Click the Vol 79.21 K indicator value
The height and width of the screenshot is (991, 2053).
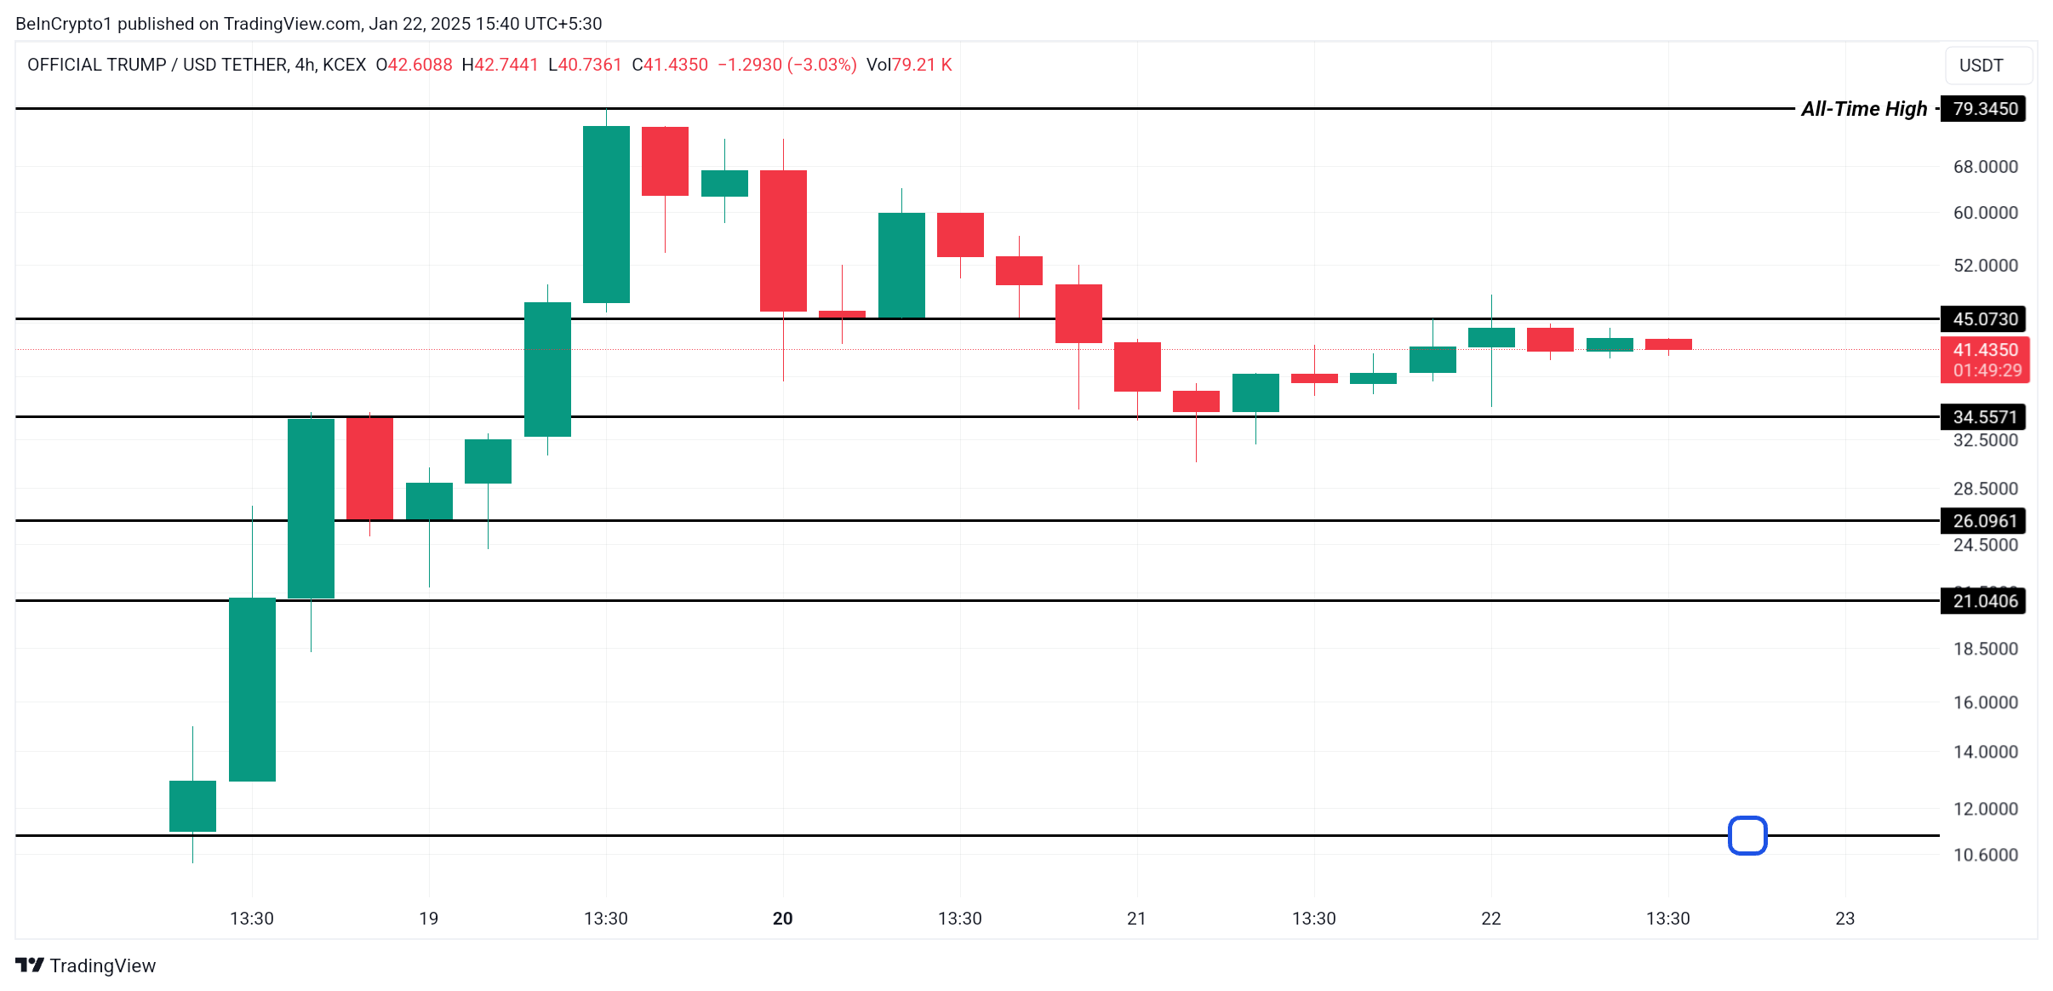click(909, 65)
